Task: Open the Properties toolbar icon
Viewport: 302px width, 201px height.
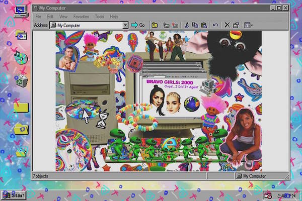Action: pyautogui.click(x=236, y=25)
